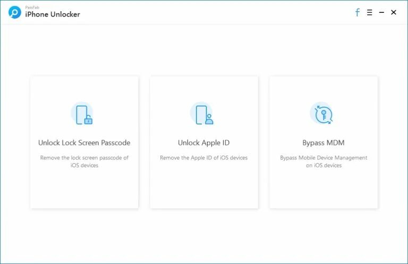408x264 pixels.
Task: Click the phone with padlock icon
Action: point(83,114)
